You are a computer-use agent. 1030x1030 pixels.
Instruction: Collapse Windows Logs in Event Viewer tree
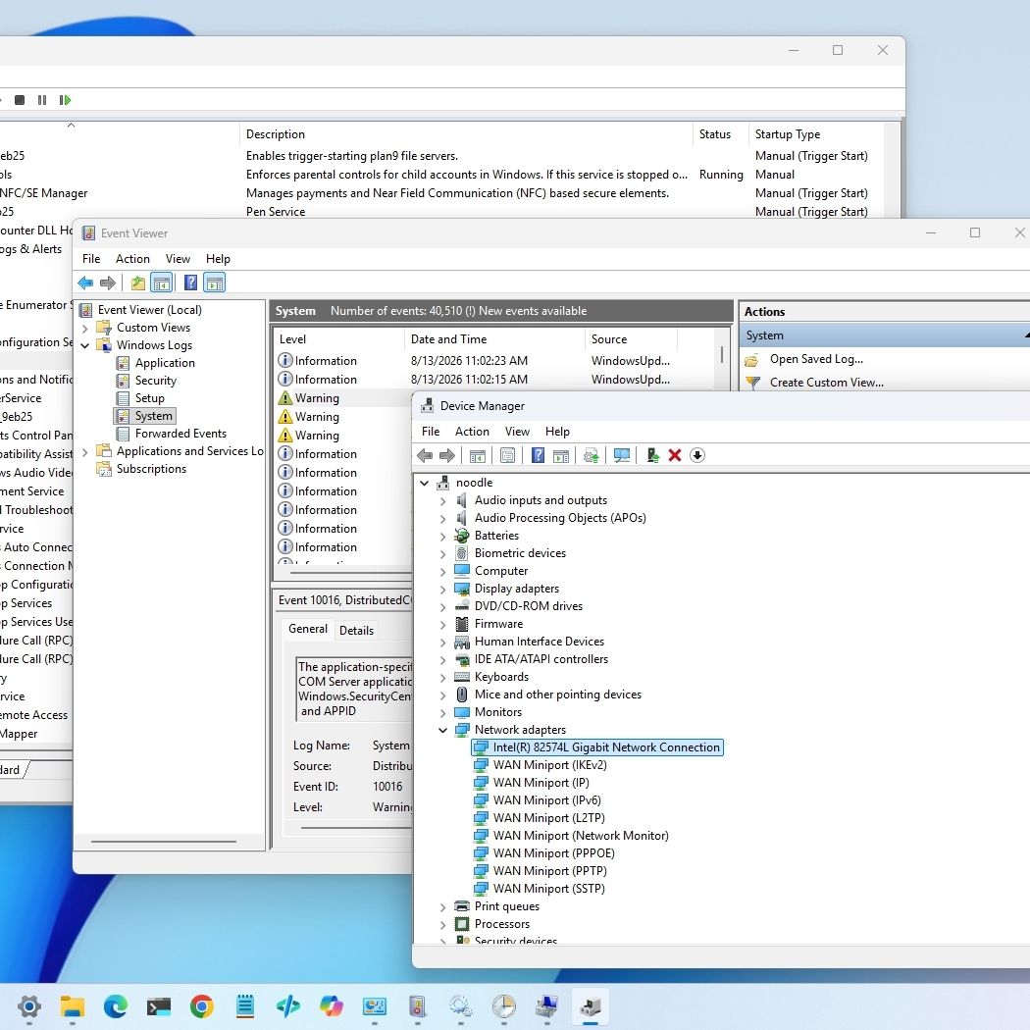click(x=84, y=345)
